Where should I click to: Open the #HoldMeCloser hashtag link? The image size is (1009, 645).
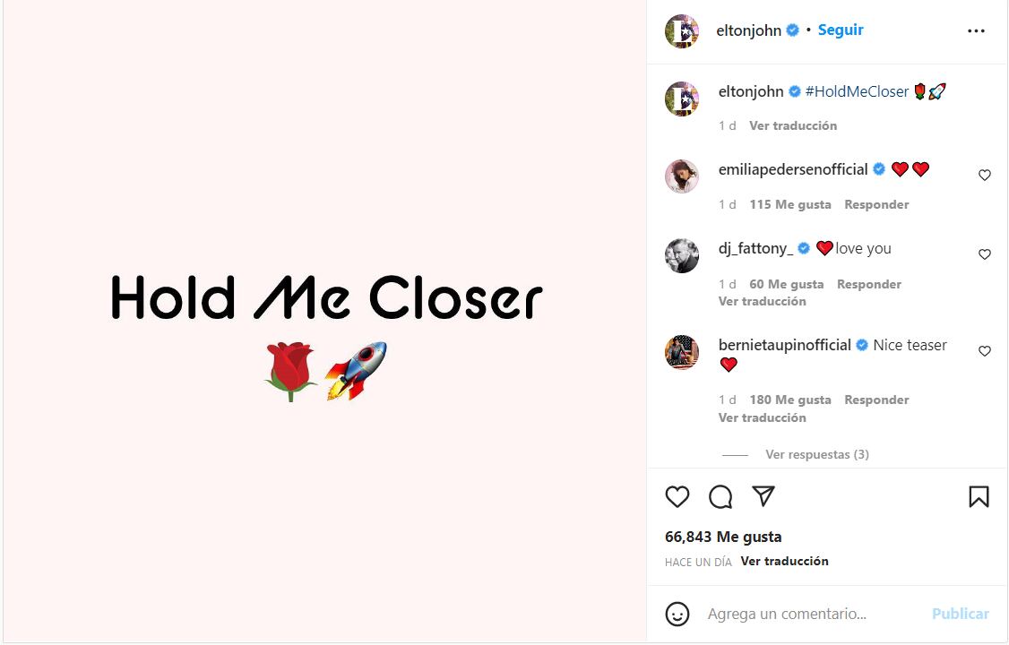pos(858,91)
